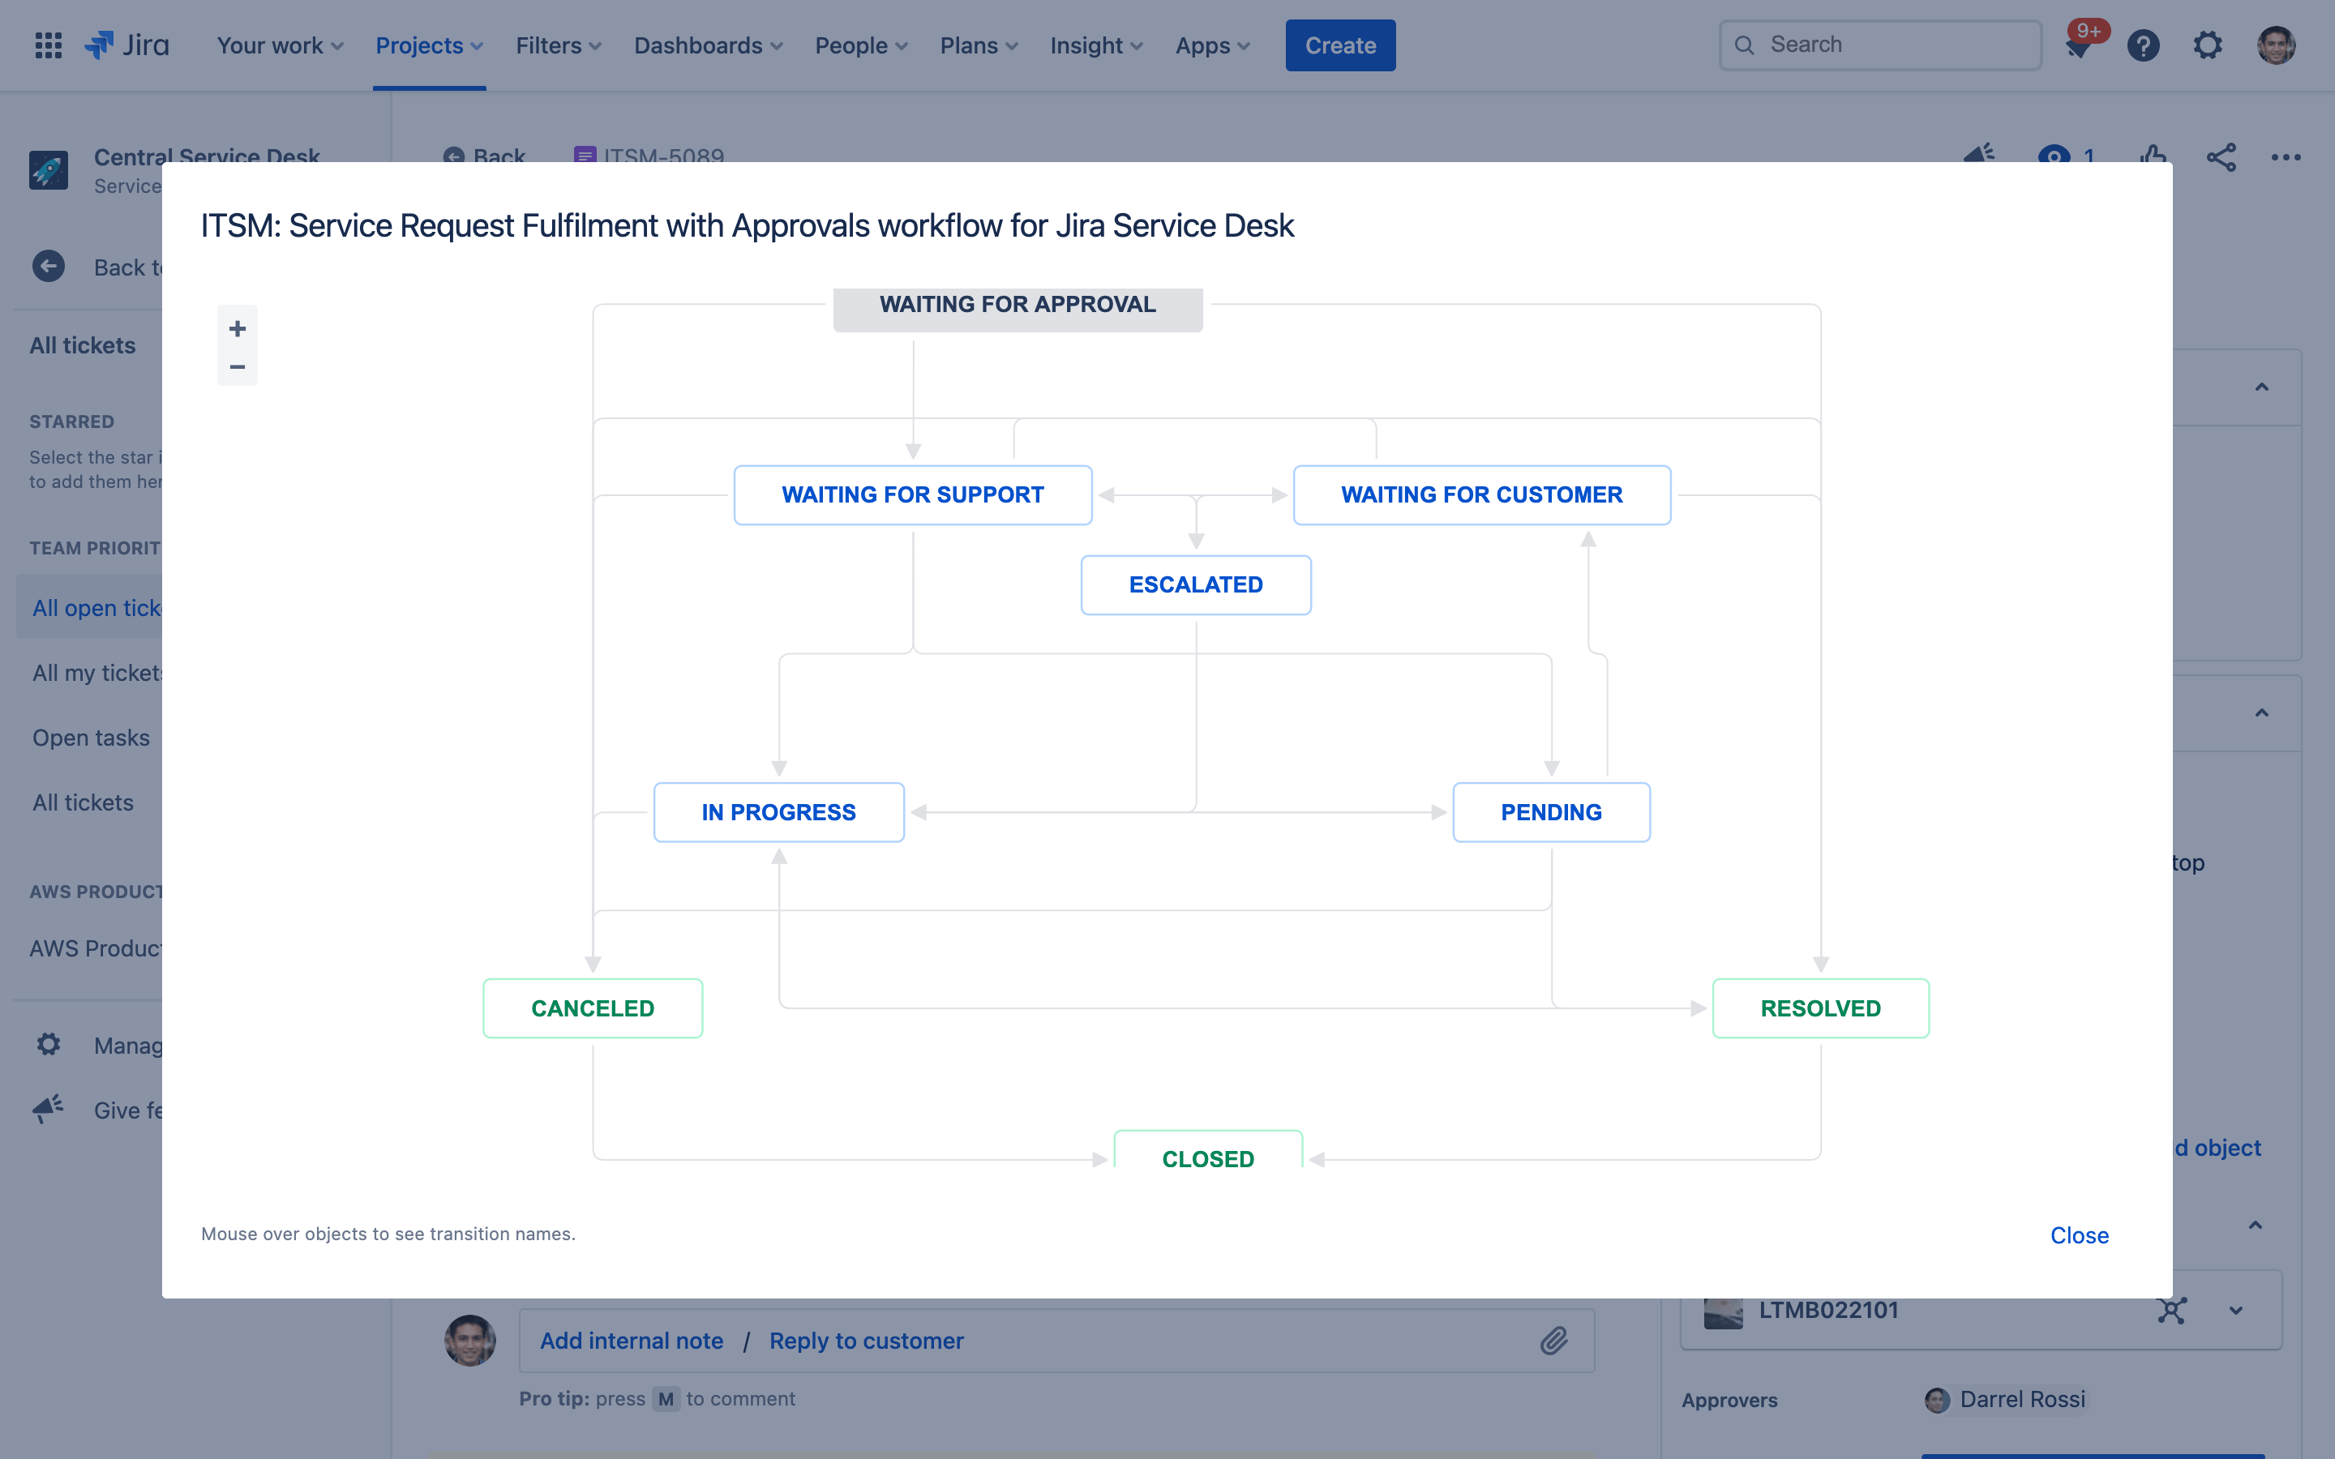Click the Jira logo
This screenshot has height=1459, width=2335.
[x=127, y=45]
